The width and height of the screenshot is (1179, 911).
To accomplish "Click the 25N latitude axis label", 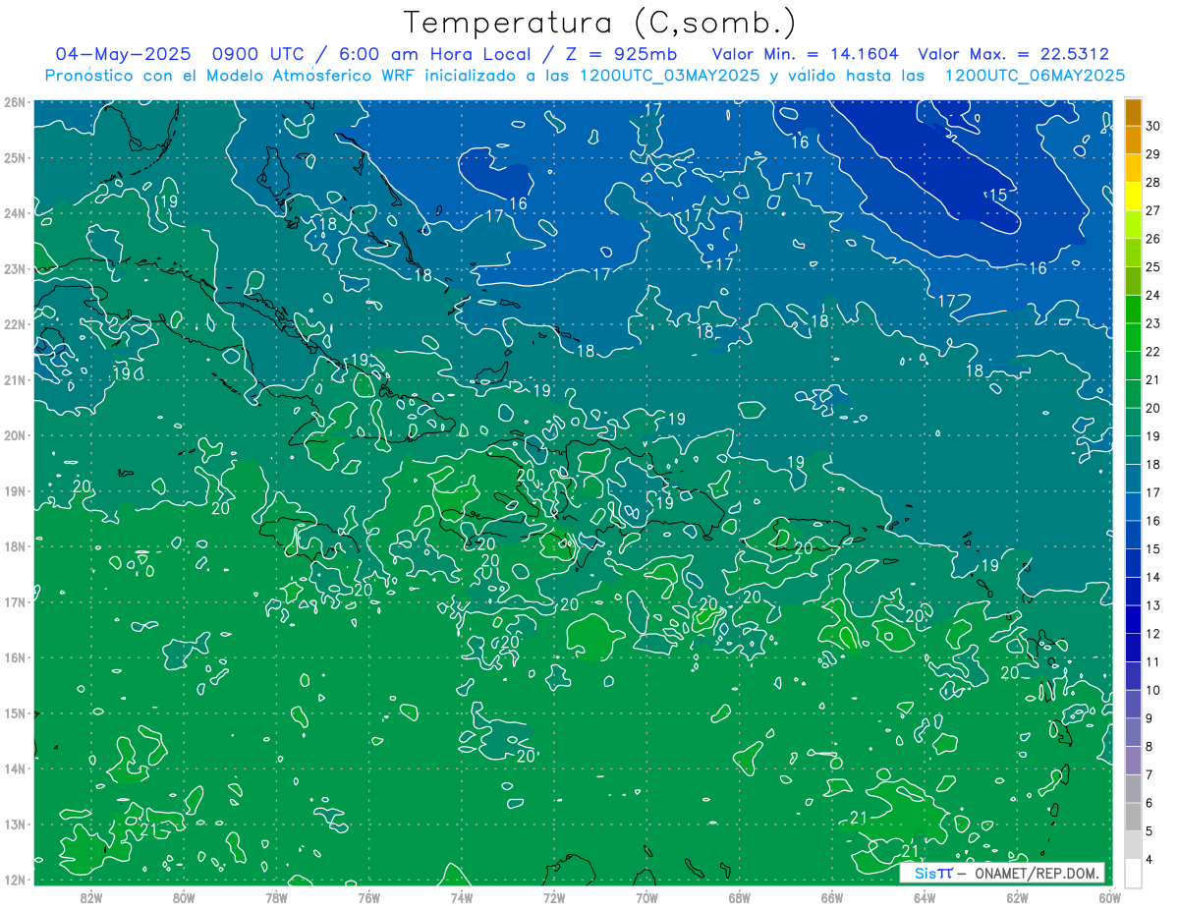I will point(15,157).
